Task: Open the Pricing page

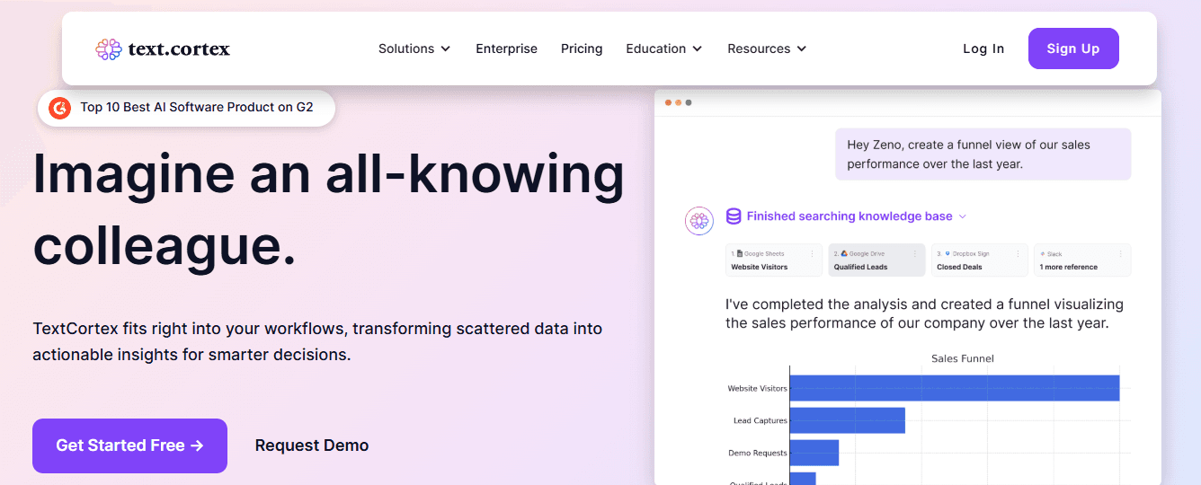Action: [x=582, y=48]
